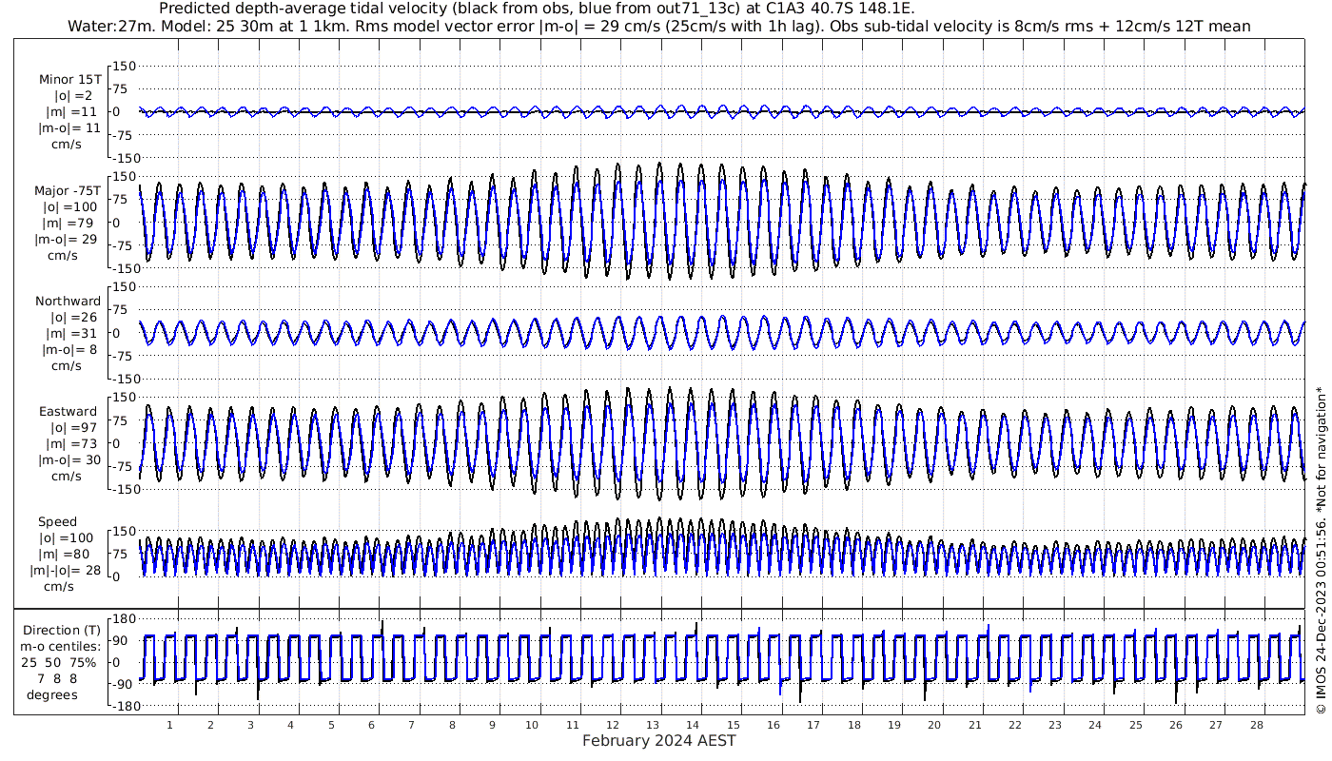This screenshot has height=761, width=1332.
Task: Click the 'm-o centiles:' label
Action: (60, 646)
